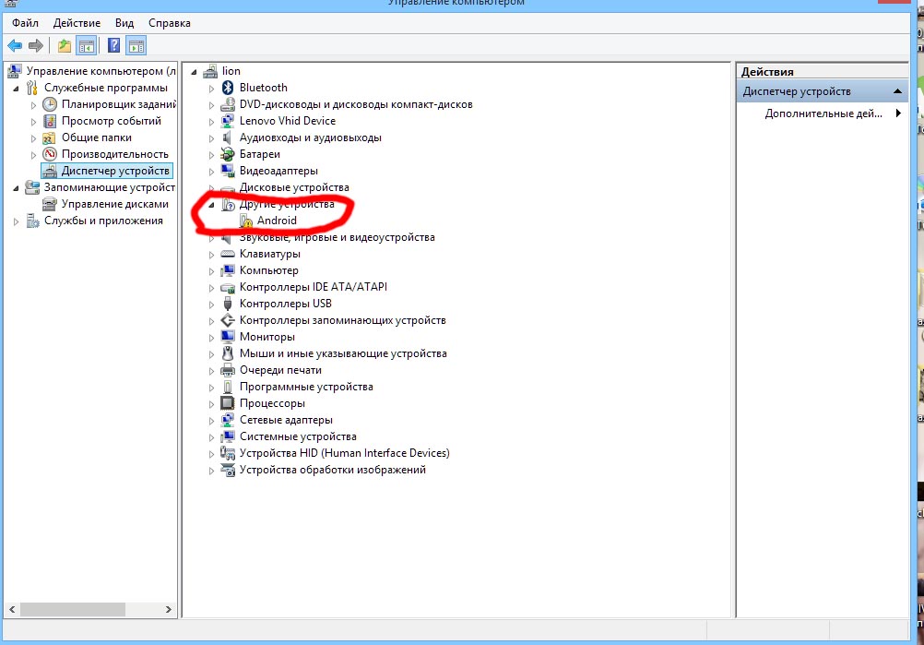Image resolution: width=924 pixels, height=645 pixels.
Task: Select the Мониторы monitor icon
Action: (228, 337)
